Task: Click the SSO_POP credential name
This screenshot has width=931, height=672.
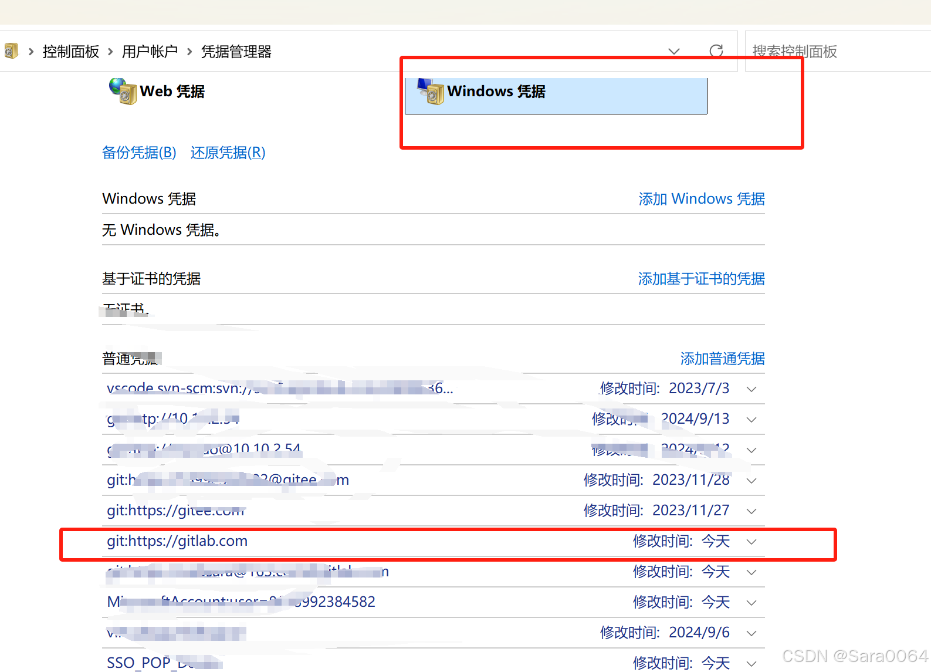Action: 164,663
